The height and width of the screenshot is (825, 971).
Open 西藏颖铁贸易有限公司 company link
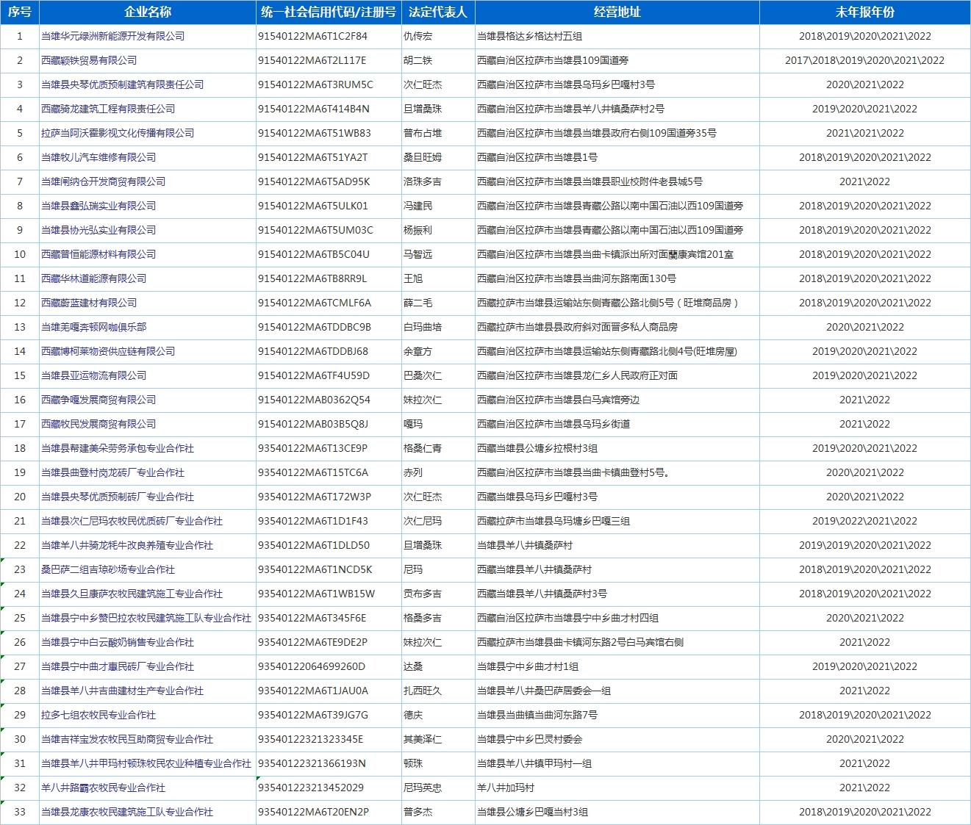point(89,60)
